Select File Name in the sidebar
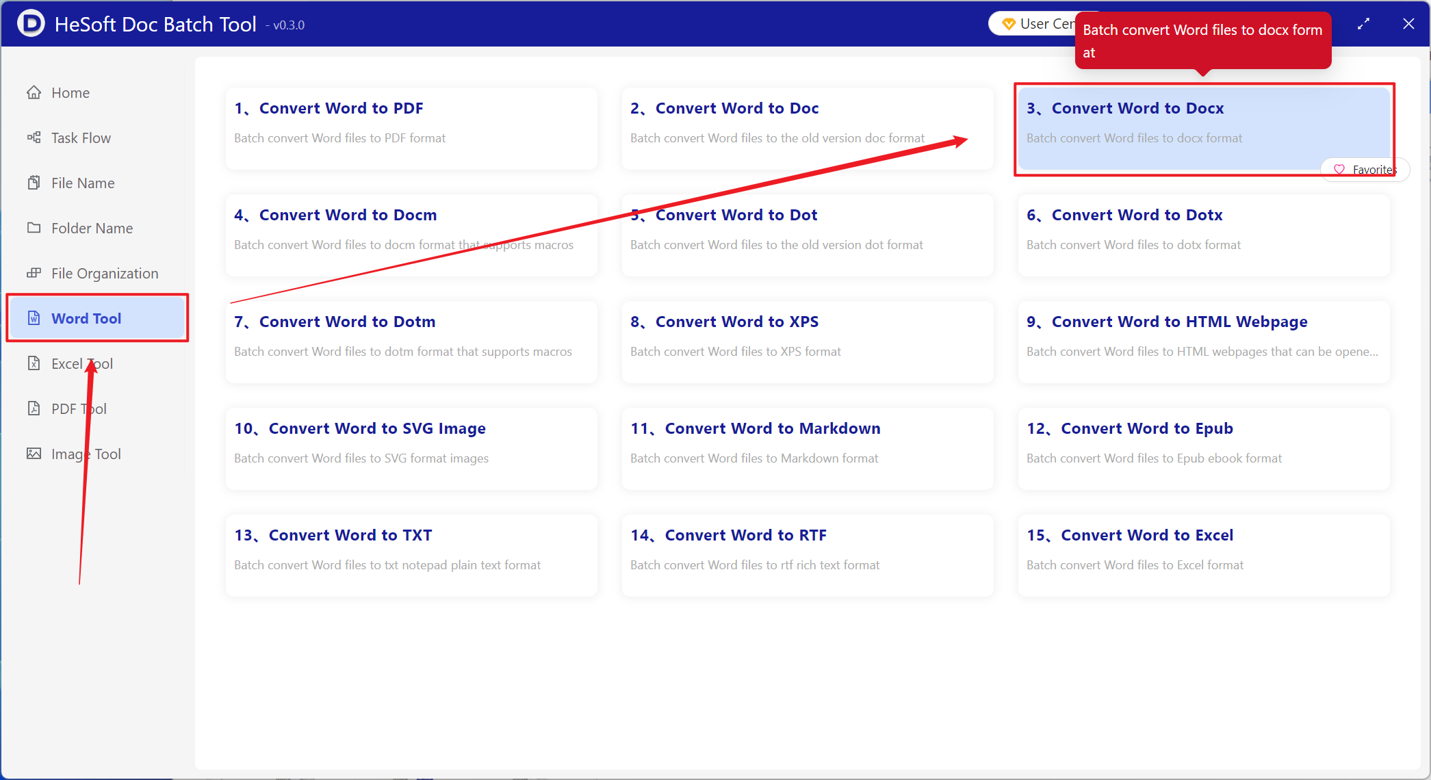 click(96, 183)
